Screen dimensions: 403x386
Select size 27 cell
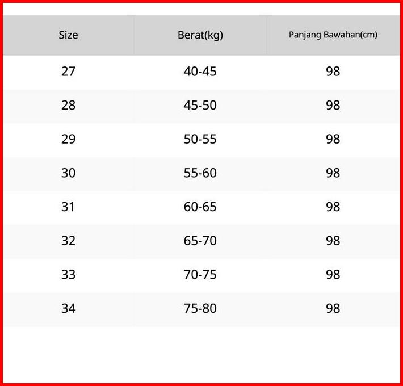click(x=68, y=72)
